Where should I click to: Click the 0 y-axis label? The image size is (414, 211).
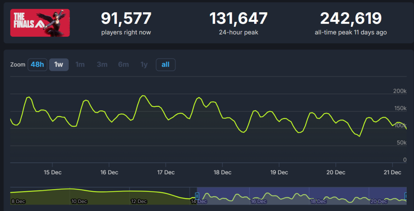(405, 160)
